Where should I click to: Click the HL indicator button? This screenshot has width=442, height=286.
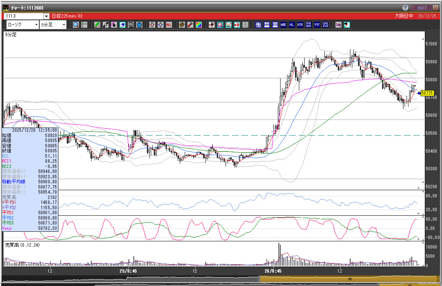tap(292, 25)
